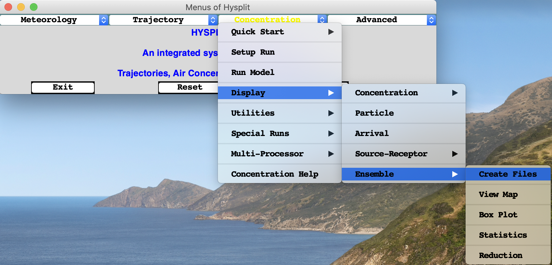Select Setup Run from Concentration menu

click(x=279, y=52)
